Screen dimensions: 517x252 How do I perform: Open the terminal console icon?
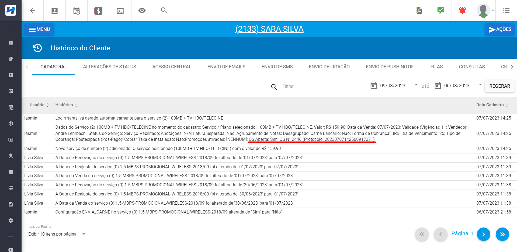click(120, 10)
